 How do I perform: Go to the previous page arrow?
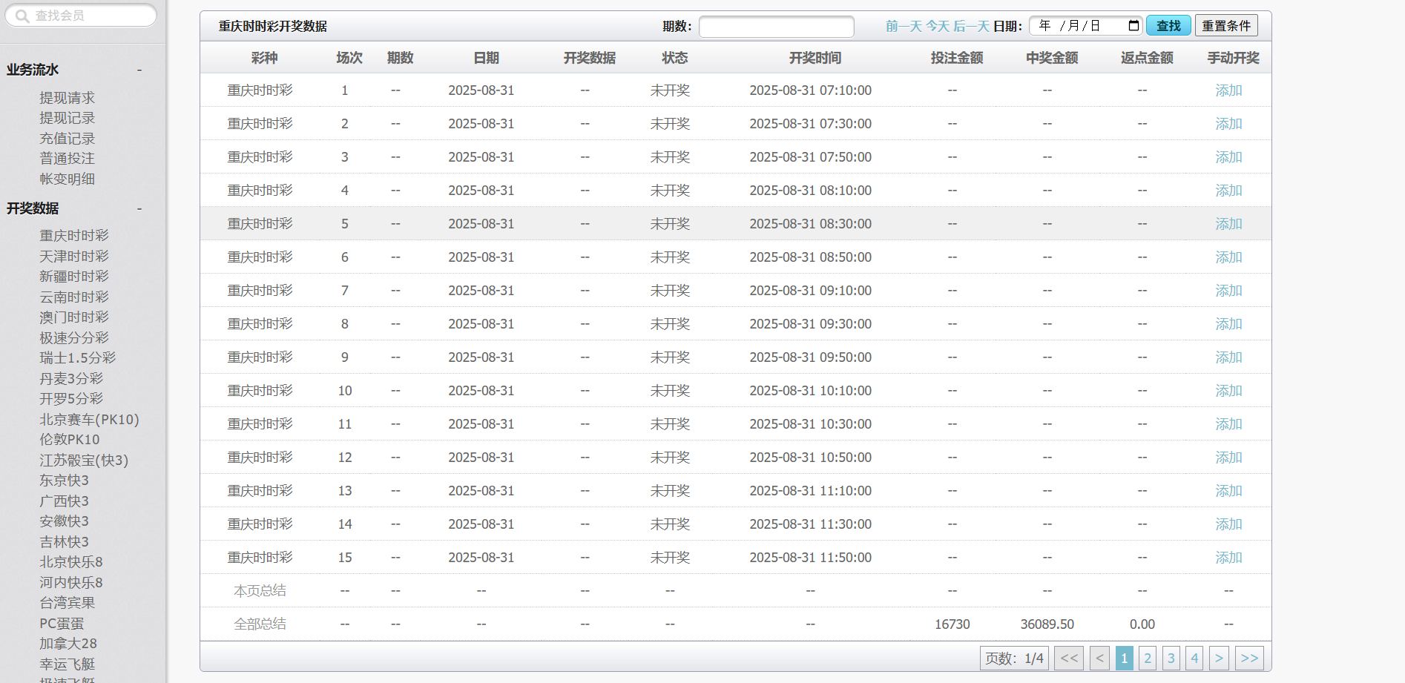point(1100,658)
